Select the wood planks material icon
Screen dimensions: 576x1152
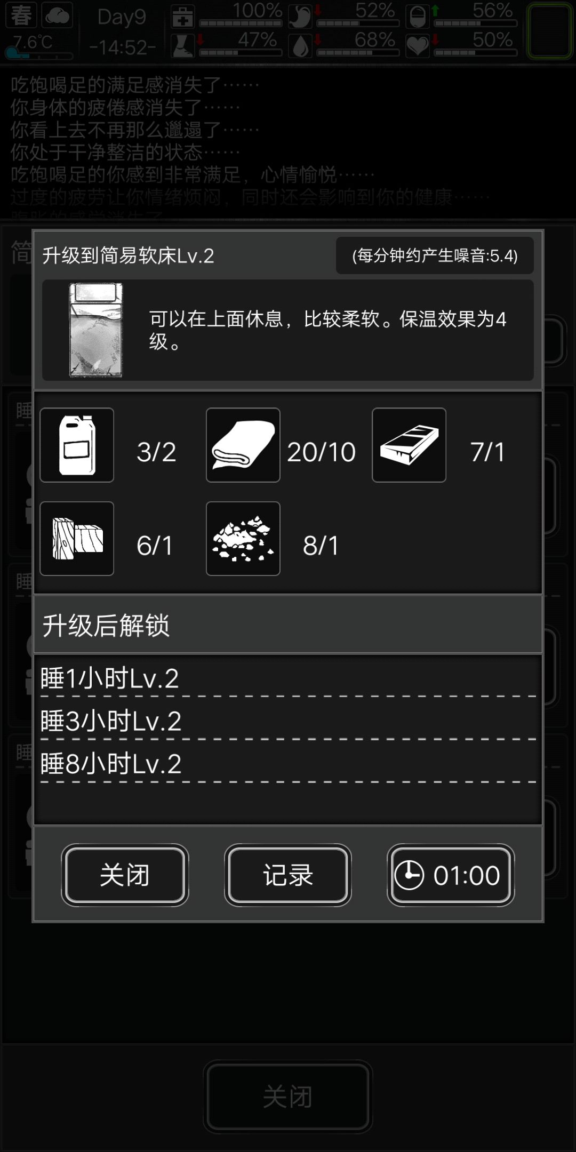77,539
